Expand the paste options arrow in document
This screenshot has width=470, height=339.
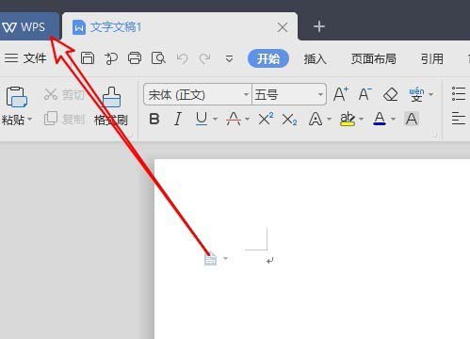tap(225, 259)
